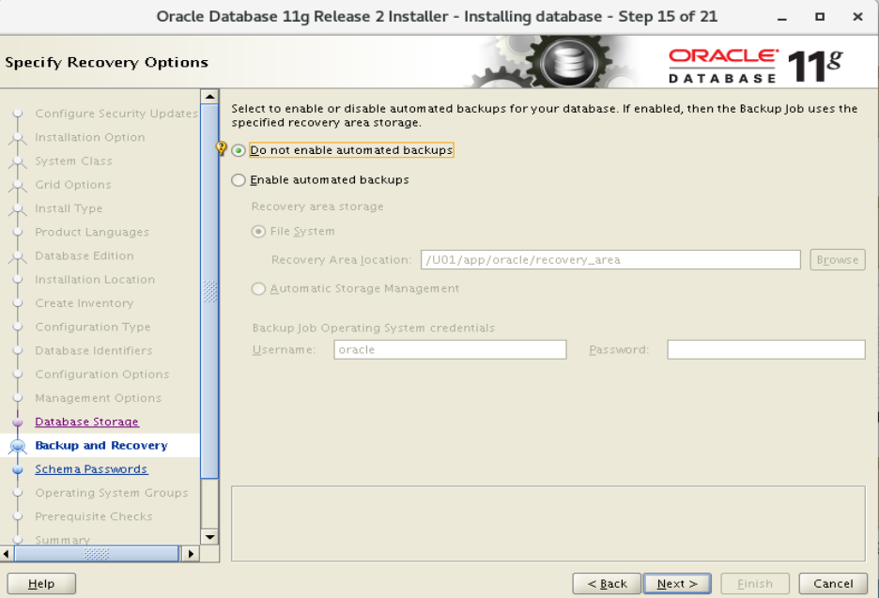The image size is (879, 598).
Task: Click the sidebar vertical scrollbar thumb
Action: tap(209, 291)
